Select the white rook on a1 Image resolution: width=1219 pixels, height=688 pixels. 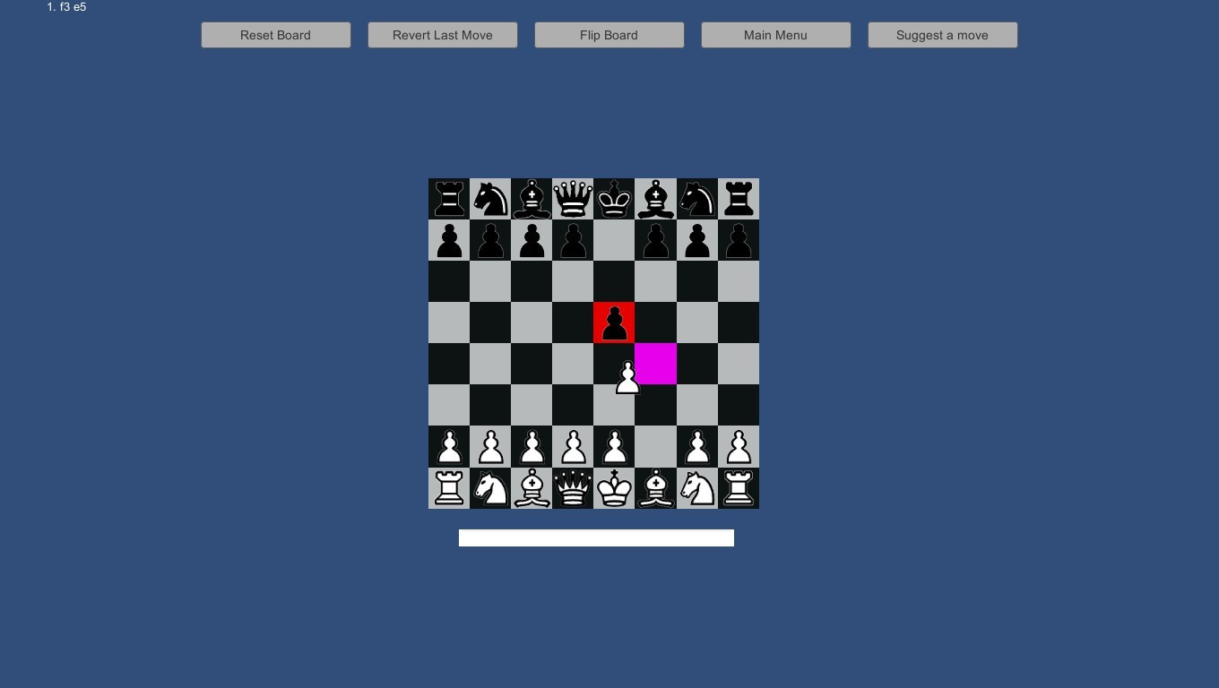tap(449, 488)
